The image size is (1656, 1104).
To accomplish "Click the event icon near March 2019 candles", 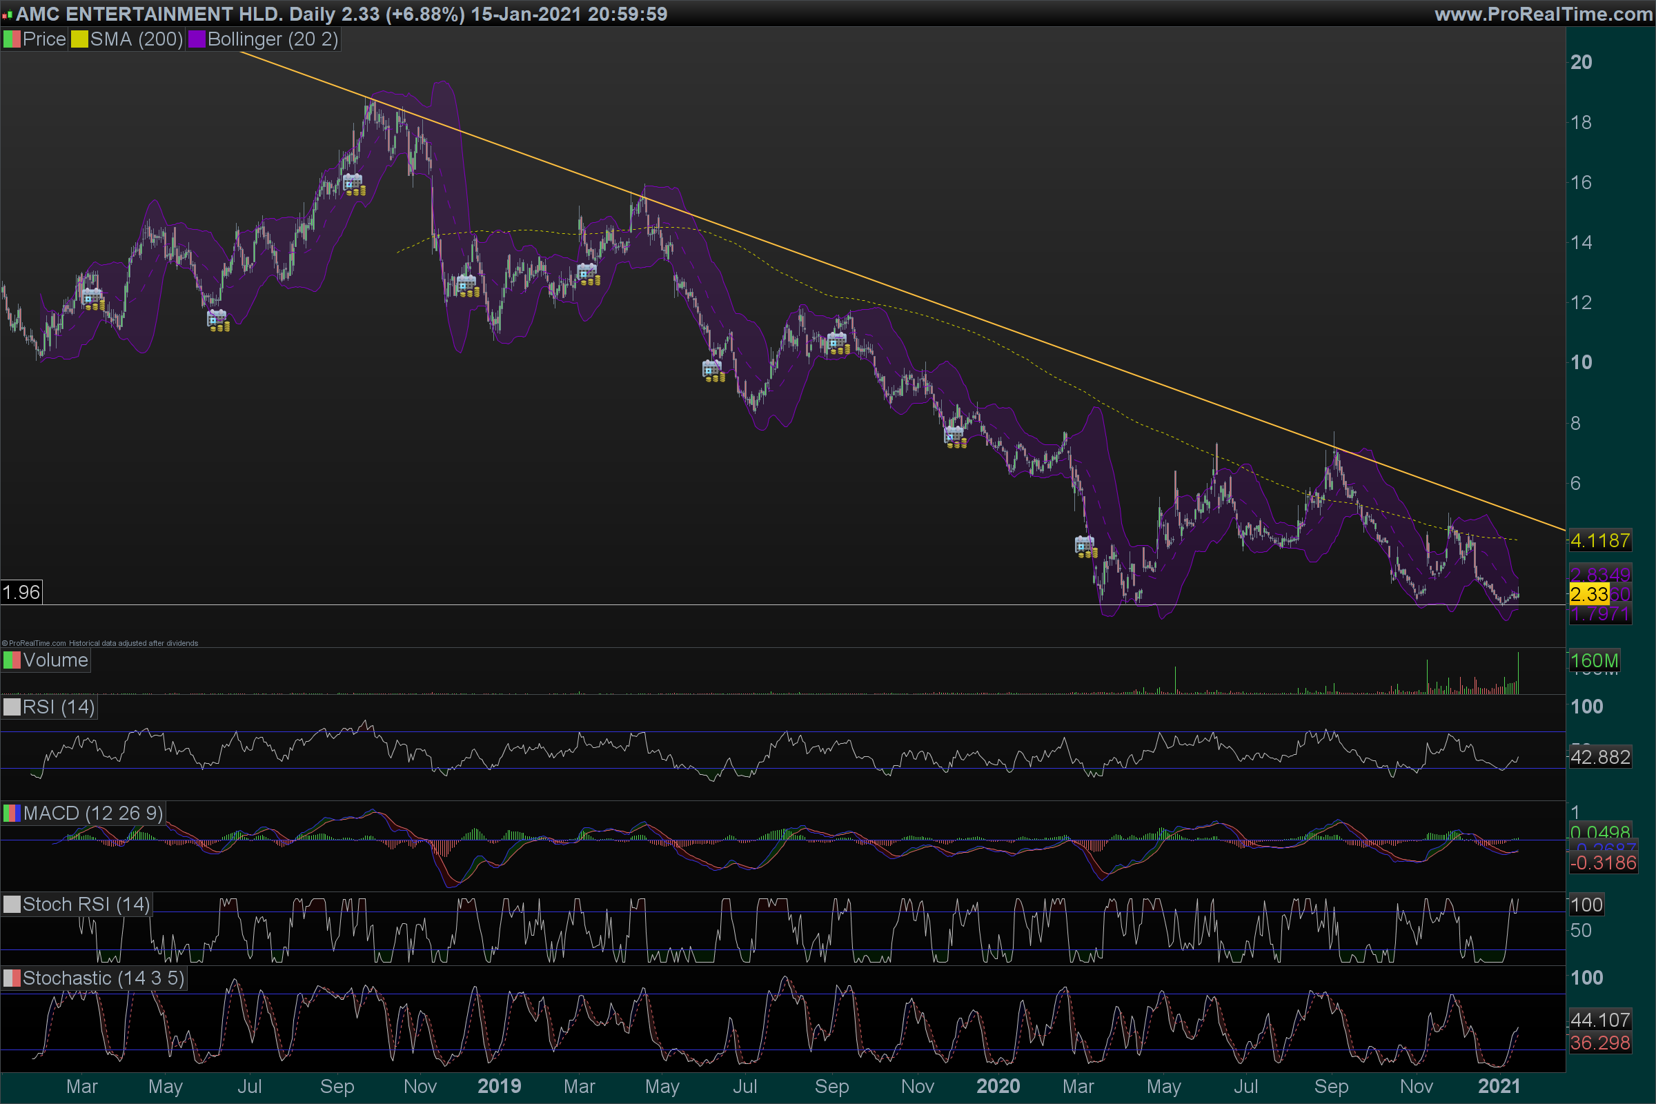I will click(588, 274).
